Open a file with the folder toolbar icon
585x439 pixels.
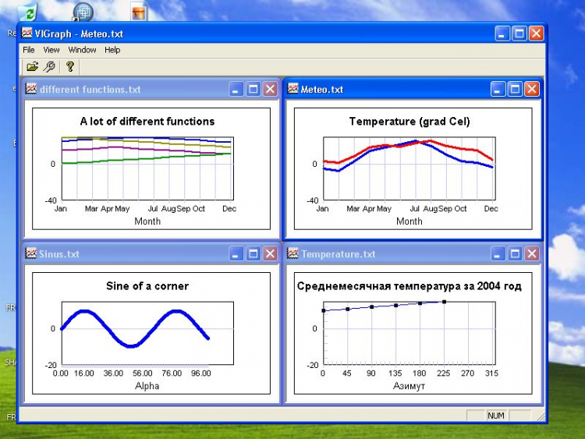coord(33,67)
